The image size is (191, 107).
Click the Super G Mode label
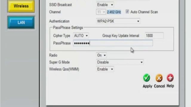coord(59,62)
